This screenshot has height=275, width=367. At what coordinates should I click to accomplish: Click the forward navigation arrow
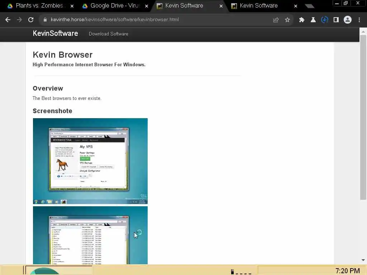(19, 20)
